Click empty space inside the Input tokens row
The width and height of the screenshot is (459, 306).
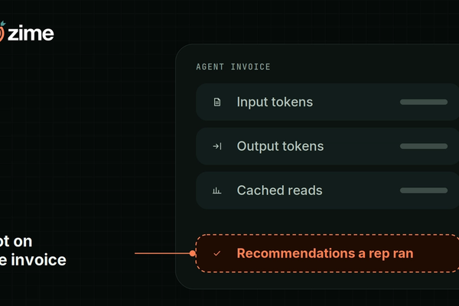coord(356,103)
